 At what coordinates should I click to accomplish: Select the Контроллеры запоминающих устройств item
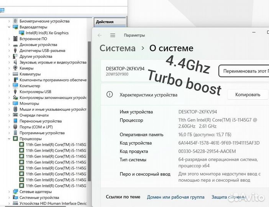click(x=53, y=97)
